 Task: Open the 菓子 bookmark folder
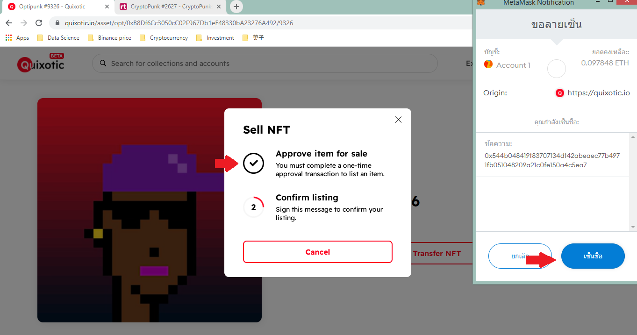(x=253, y=38)
